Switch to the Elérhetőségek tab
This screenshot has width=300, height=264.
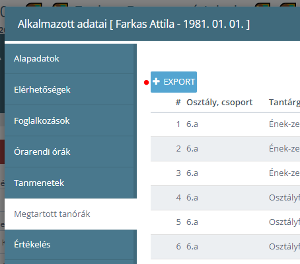71,89
